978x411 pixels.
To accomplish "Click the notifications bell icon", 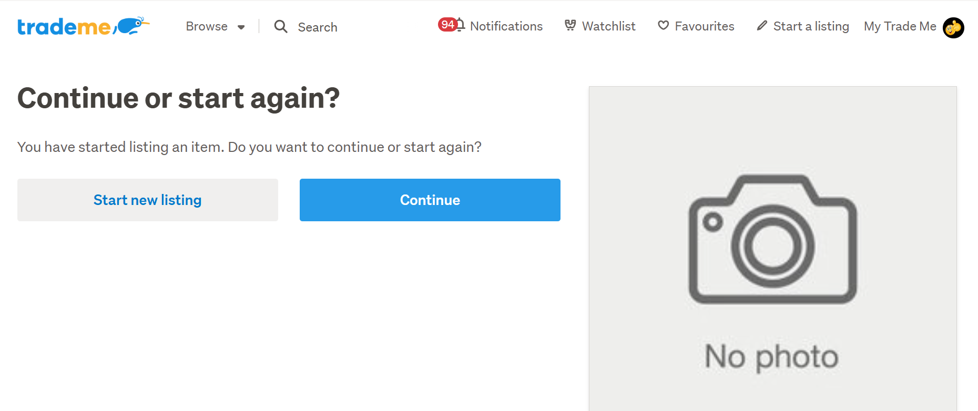I will [461, 25].
